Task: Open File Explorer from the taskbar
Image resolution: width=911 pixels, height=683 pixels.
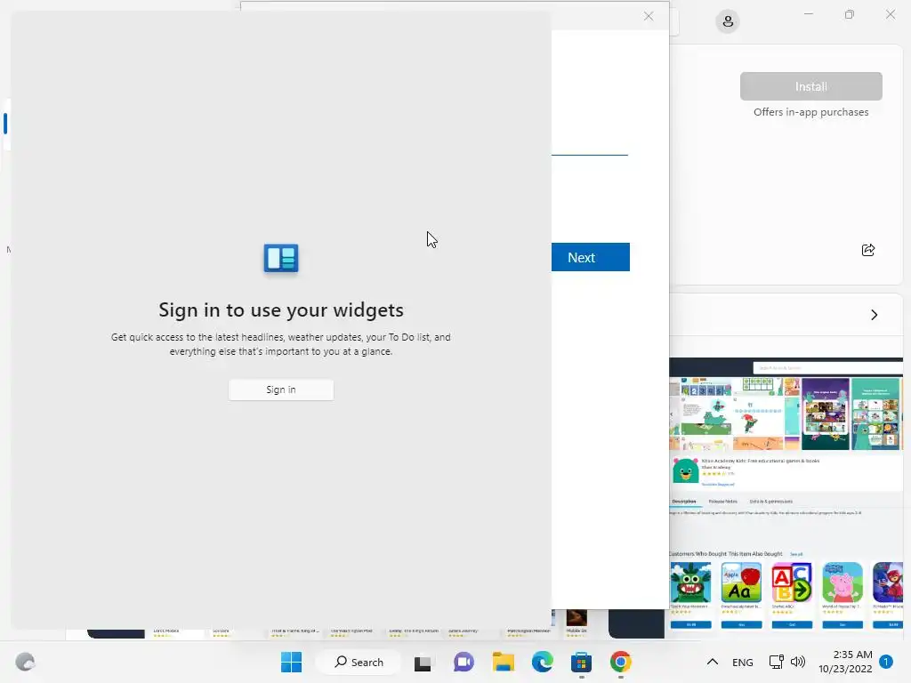Action: click(504, 662)
